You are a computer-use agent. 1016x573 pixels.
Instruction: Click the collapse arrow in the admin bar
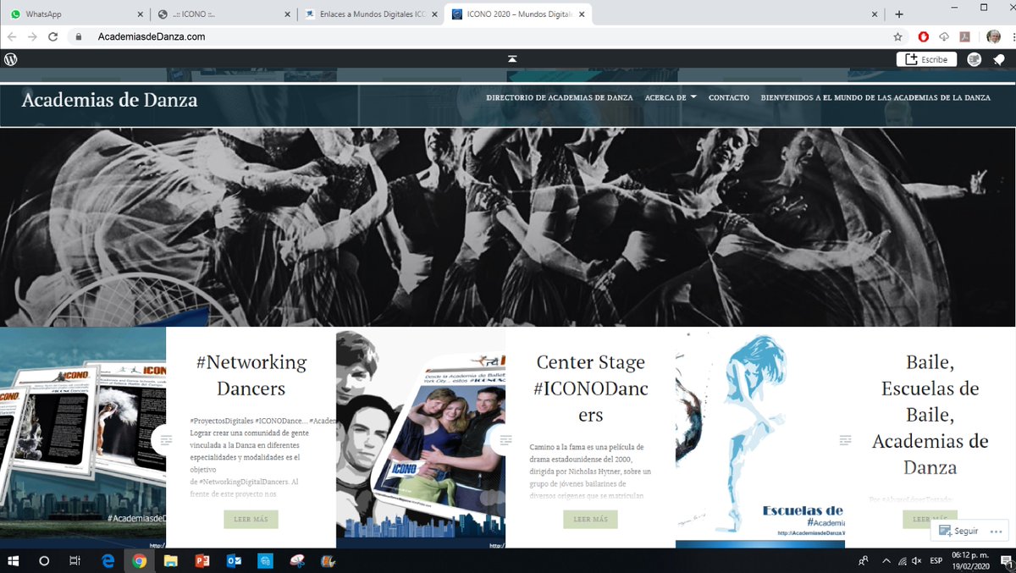pyautogui.click(x=512, y=59)
